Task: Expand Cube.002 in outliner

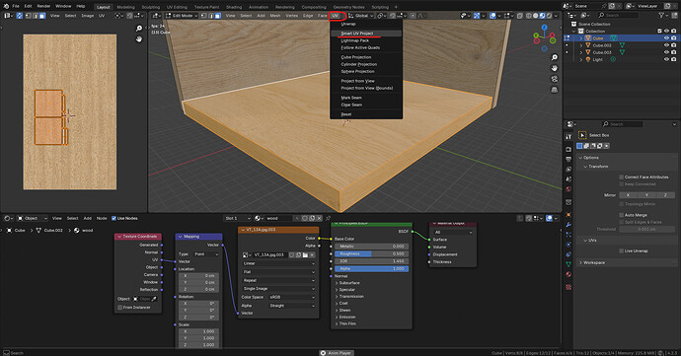Action: click(x=581, y=45)
